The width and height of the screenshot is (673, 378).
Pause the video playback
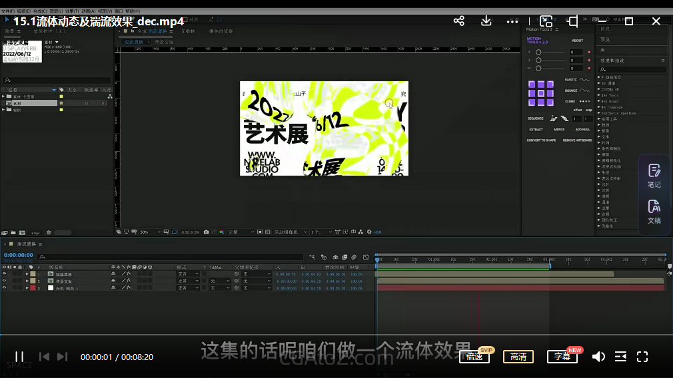[x=19, y=357]
